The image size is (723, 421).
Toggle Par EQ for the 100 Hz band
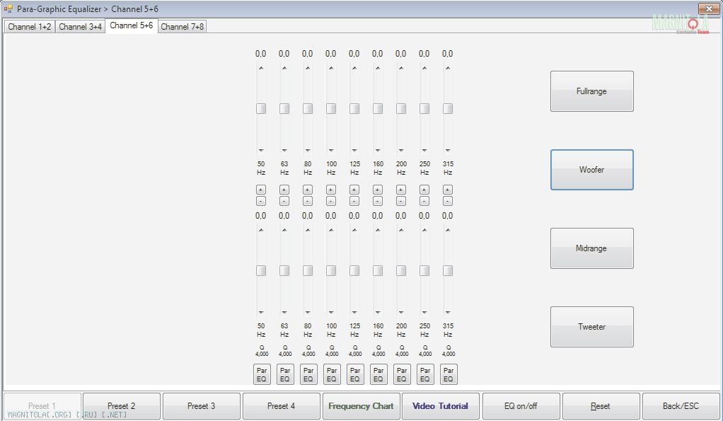[332, 374]
